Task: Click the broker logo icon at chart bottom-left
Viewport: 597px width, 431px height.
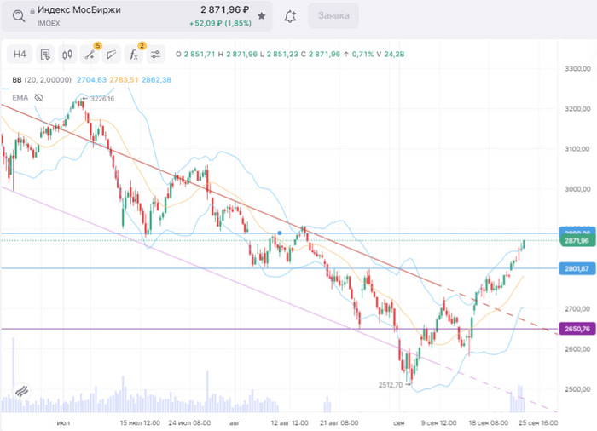Action: 21,391
